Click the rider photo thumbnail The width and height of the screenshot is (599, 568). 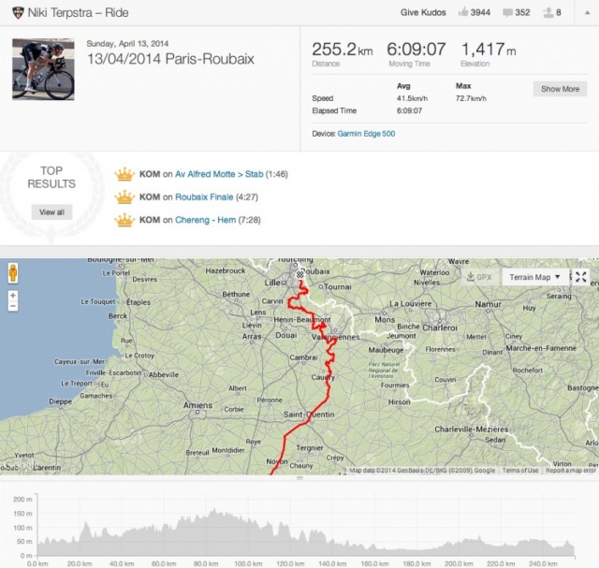(43, 68)
